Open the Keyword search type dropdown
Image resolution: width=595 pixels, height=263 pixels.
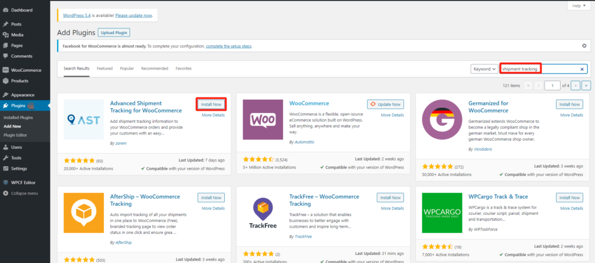point(484,70)
